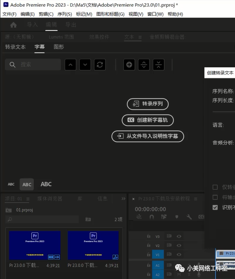The width and height of the screenshot is (235, 279).
Task: Open the 序列(S) menu
Action: (64, 14)
